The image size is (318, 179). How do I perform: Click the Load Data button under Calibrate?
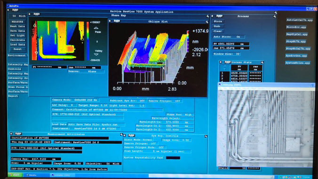(18, 45)
